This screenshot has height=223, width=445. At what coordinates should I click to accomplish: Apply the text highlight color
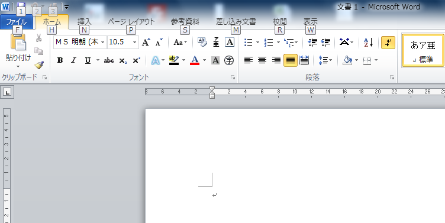pyautogui.click(x=174, y=60)
